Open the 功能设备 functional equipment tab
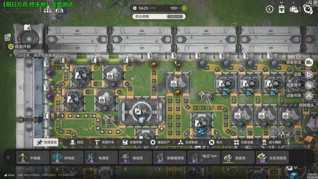 pos(244,142)
